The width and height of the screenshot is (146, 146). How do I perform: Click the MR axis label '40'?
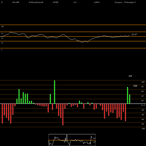point(142,96)
